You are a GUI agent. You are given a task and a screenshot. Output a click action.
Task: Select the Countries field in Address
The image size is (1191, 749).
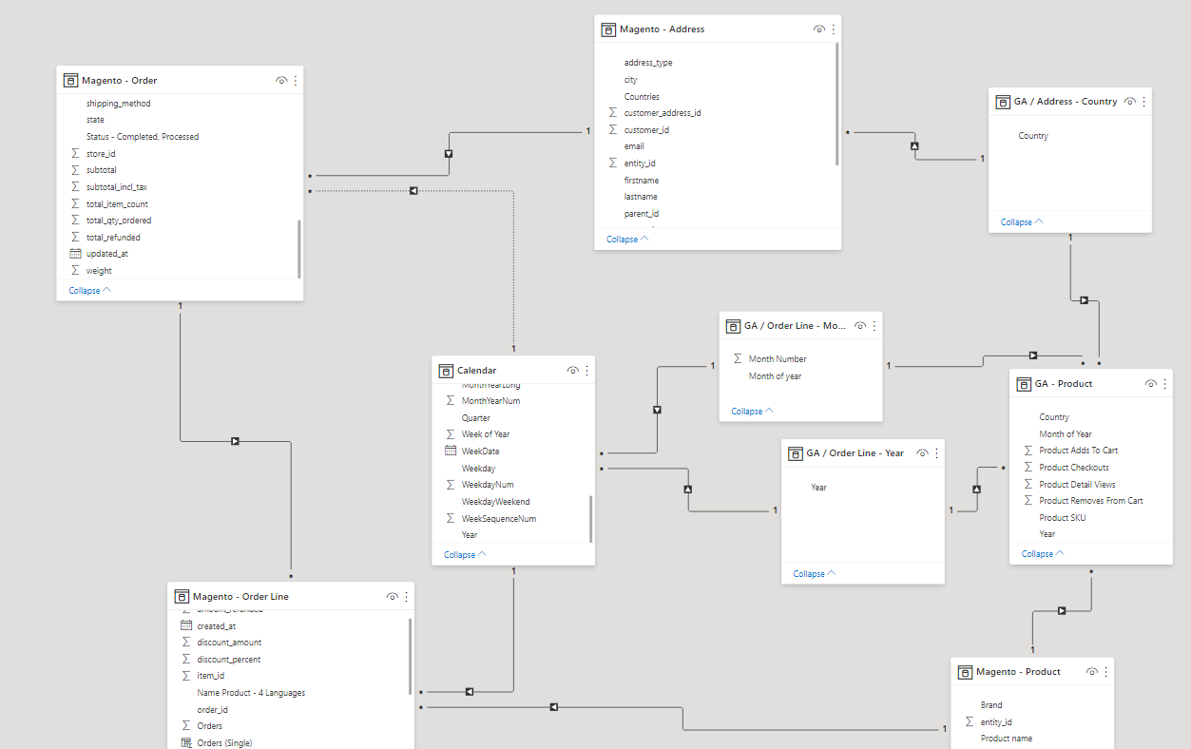click(642, 96)
